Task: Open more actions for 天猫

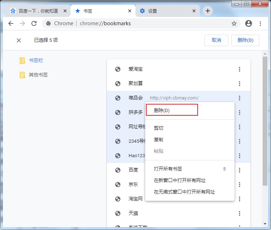Action: tap(239, 213)
